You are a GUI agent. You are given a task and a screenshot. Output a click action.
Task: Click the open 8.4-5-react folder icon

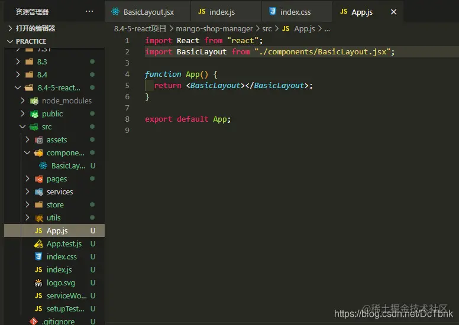click(x=29, y=87)
